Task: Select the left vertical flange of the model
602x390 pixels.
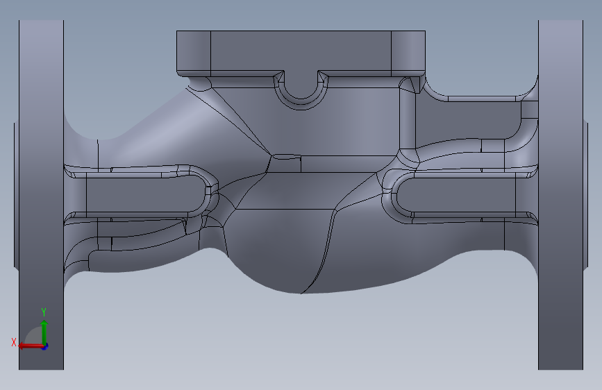Action: [41, 194]
